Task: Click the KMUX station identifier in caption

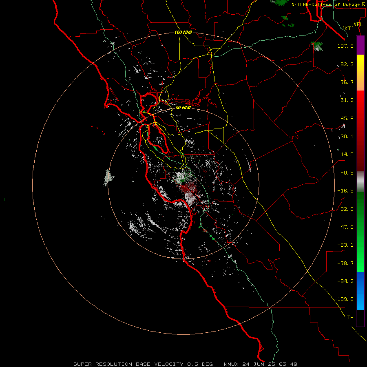Action: 231,364
